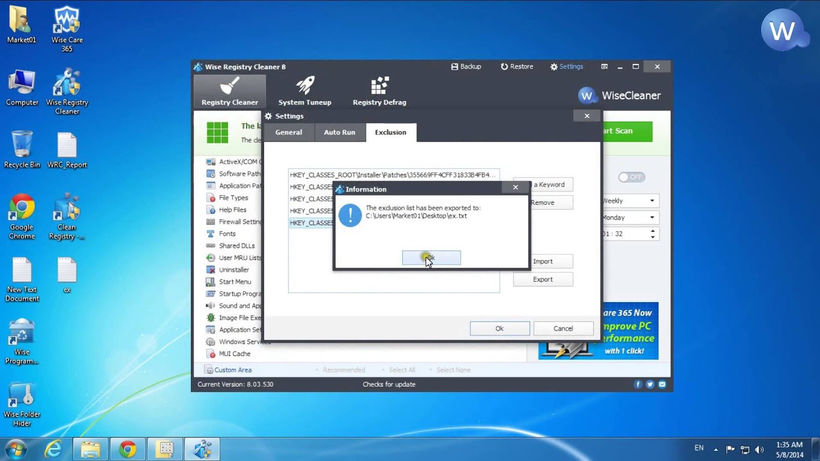Select the ex file on the desktop
The height and width of the screenshot is (461, 820).
[x=67, y=275]
